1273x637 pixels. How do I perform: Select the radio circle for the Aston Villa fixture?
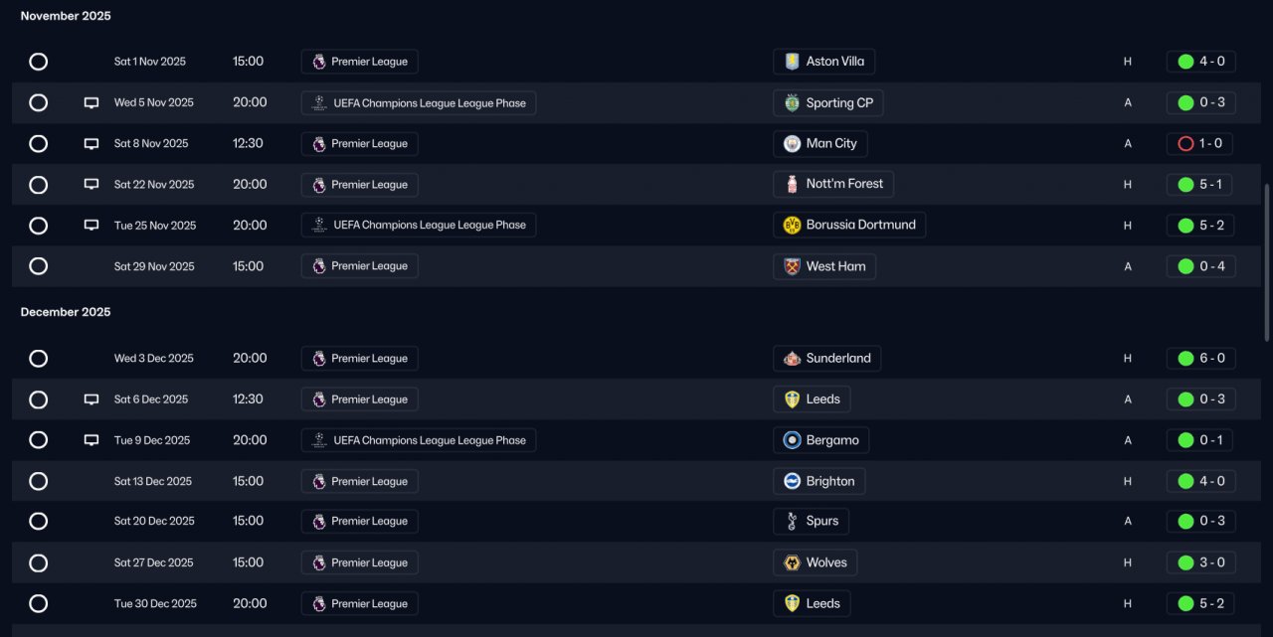[x=38, y=62]
